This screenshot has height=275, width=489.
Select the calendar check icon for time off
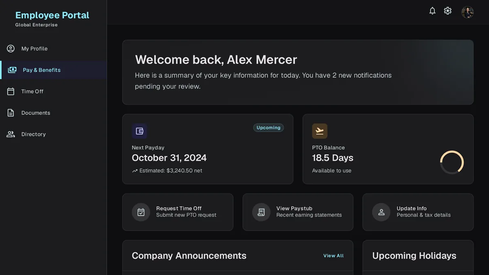pyautogui.click(x=141, y=212)
